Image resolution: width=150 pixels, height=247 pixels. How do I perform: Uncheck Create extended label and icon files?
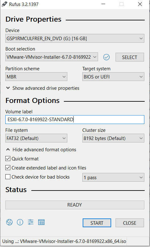(8, 168)
